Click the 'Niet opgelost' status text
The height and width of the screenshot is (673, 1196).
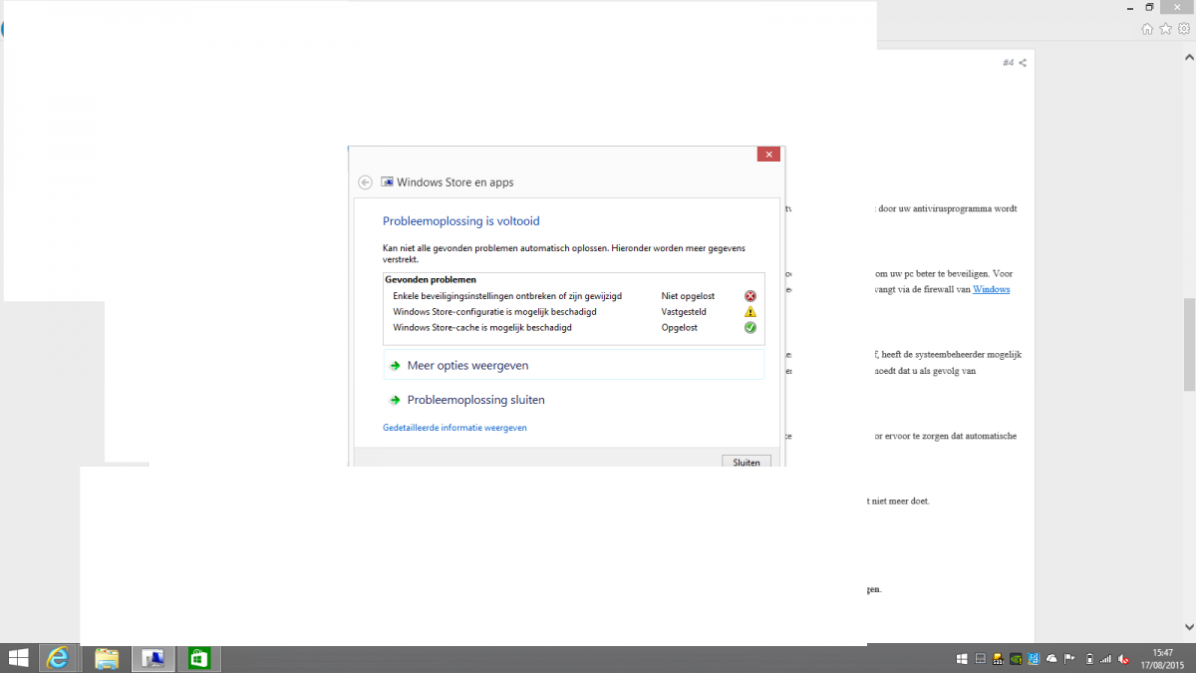click(x=688, y=296)
